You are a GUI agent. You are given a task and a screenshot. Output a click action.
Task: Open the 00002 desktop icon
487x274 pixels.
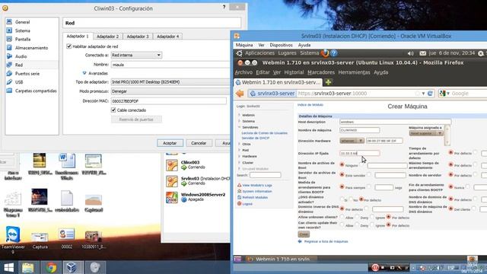[x=66, y=238]
